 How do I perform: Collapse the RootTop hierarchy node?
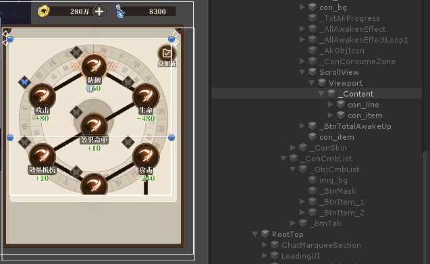pyautogui.click(x=254, y=234)
